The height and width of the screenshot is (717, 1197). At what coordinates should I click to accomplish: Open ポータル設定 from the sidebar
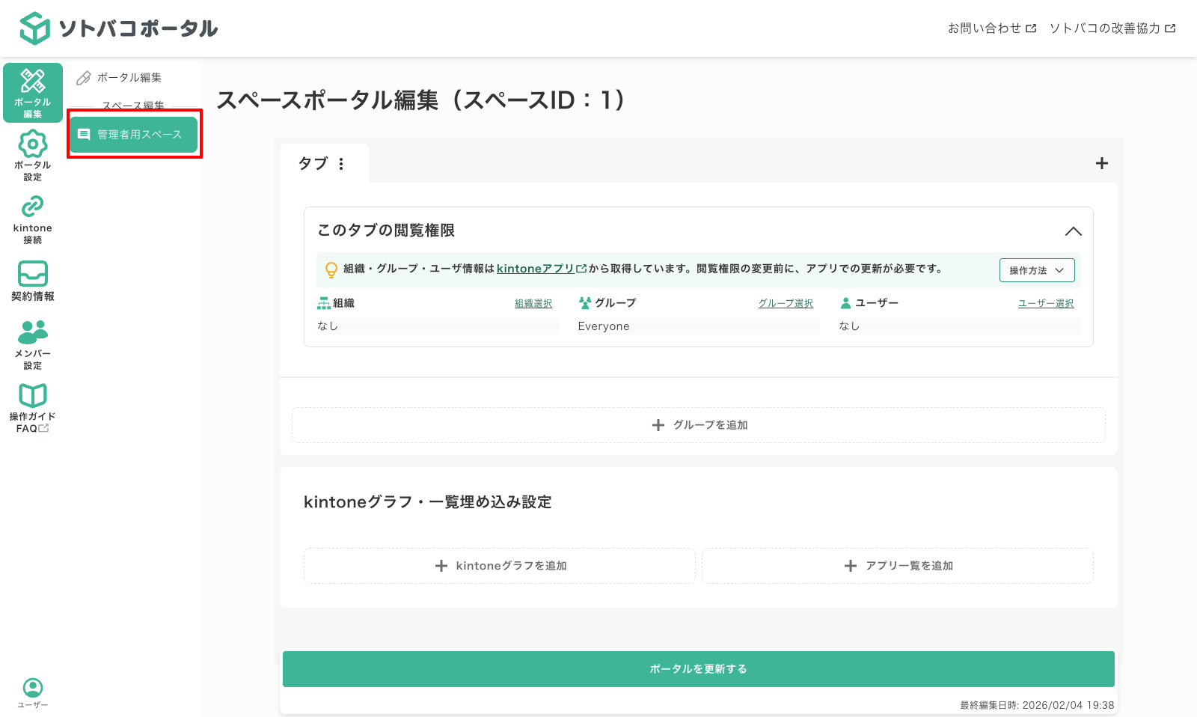pos(32,153)
